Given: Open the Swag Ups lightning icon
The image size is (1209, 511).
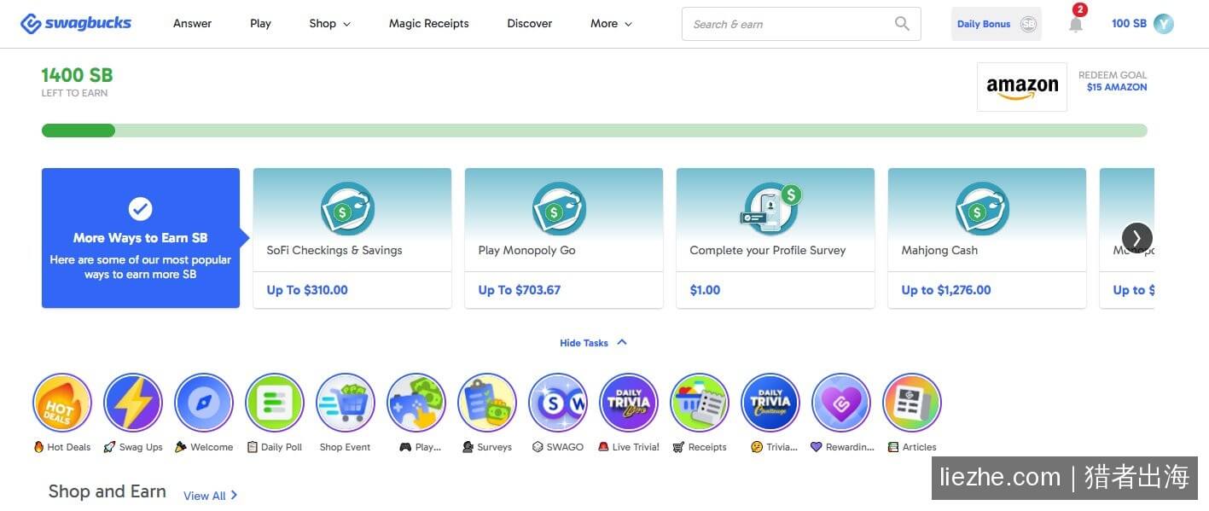Looking at the screenshot, I should click(133, 403).
